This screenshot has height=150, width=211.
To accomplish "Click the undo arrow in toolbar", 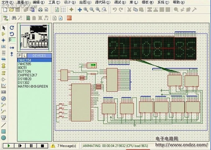I will coord(114,10).
